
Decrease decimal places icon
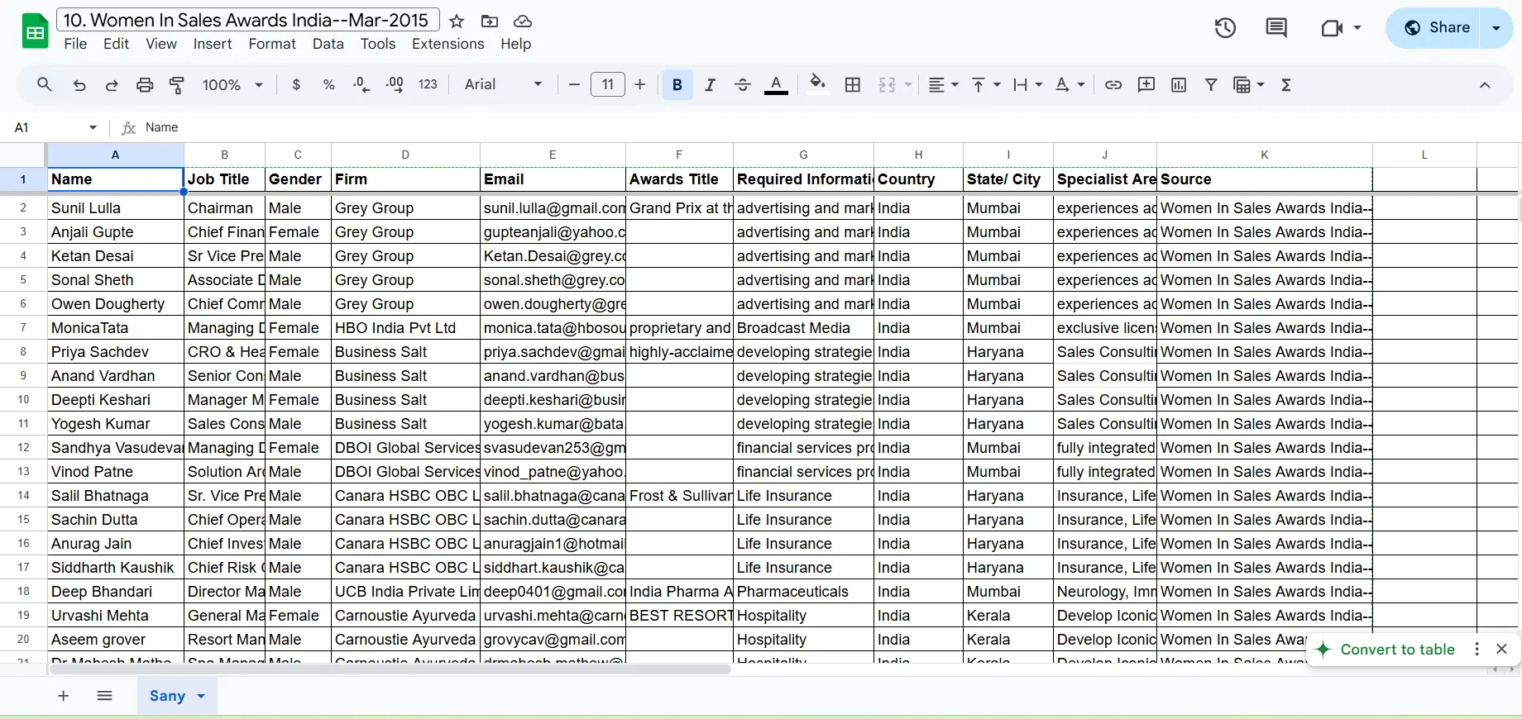(361, 84)
